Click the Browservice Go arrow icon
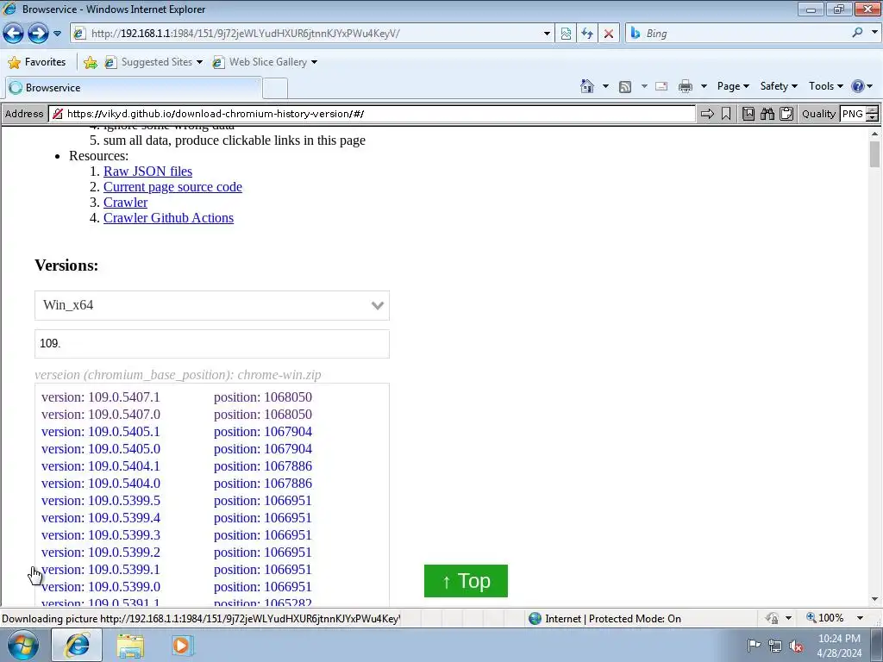The width and height of the screenshot is (883, 662). 707,114
